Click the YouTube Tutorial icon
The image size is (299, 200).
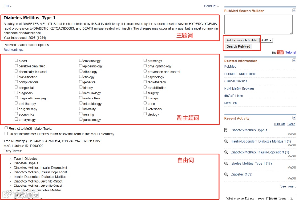[x=278, y=52]
